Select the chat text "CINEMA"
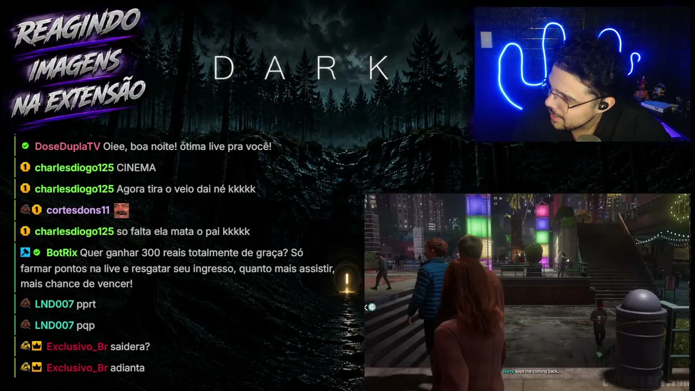The image size is (695, 391). pos(136,168)
